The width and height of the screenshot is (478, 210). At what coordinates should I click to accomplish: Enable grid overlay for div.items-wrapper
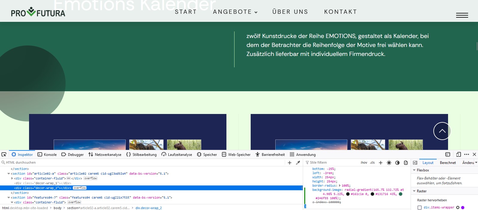[x=420, y=208]
